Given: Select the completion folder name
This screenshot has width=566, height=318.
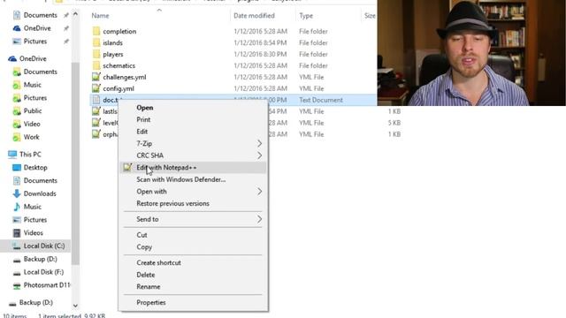Looking at the screenshot, I should (x=119, y=32).
